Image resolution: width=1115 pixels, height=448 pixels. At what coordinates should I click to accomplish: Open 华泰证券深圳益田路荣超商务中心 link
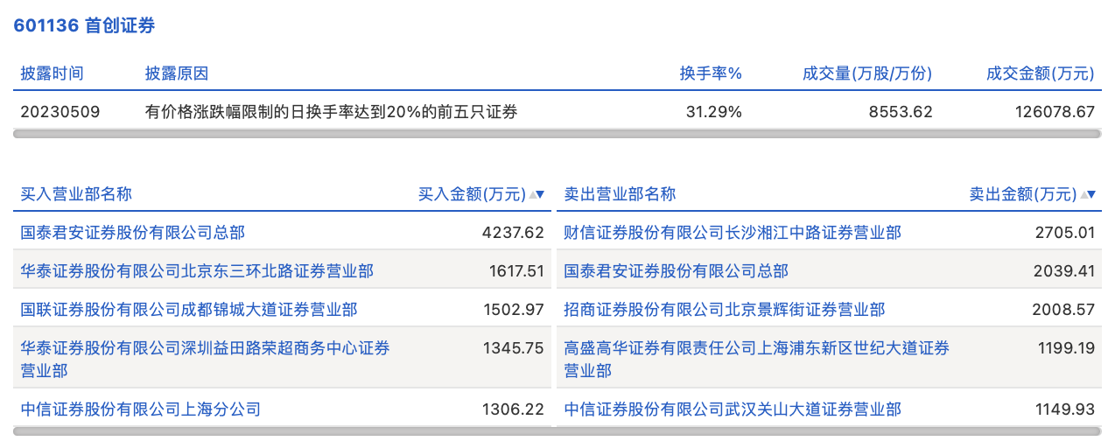205,348
